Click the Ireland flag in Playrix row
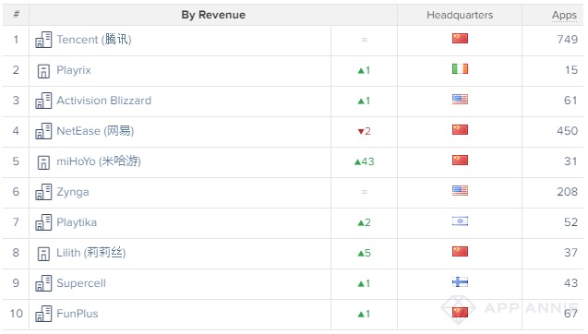Viewport: 588px width, 334px height. coord(460,69)
